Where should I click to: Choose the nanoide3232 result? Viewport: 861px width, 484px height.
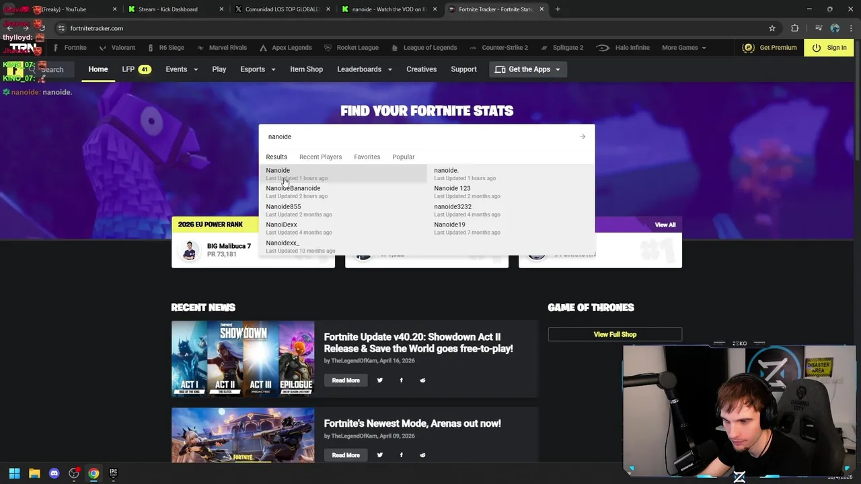pyautogui.click(x=511, y=210)
